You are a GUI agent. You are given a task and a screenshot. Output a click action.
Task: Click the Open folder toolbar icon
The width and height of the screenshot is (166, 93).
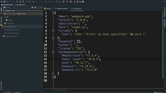click(2, 2)
